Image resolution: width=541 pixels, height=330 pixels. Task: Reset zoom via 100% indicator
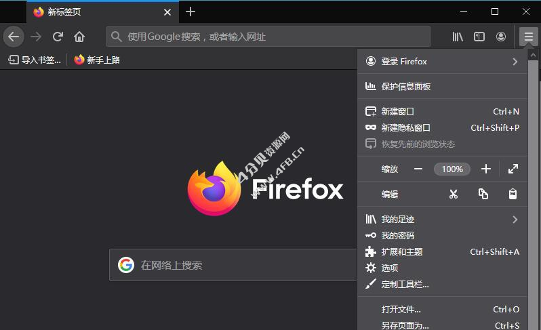pos(452,169)
